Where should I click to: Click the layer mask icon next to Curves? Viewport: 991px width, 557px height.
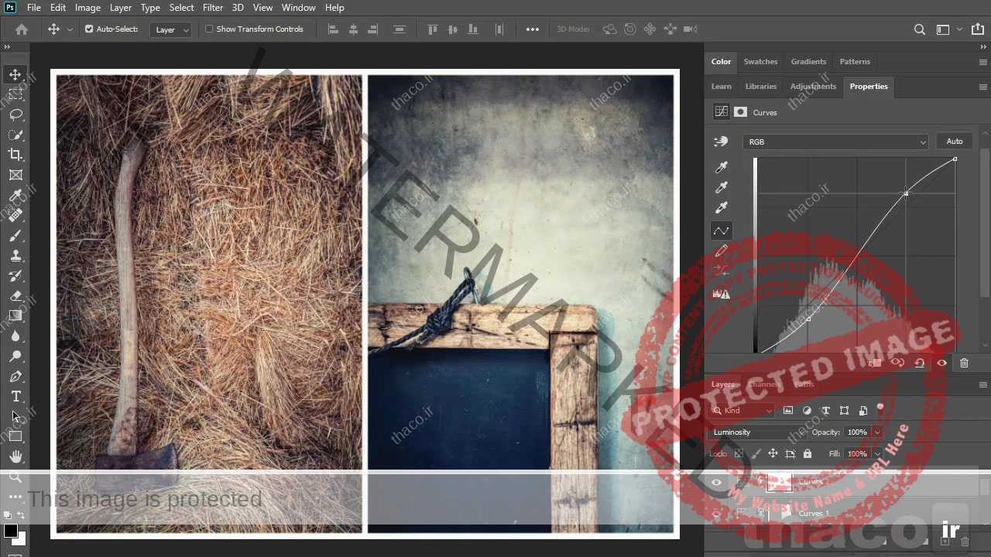pos(741,112)
